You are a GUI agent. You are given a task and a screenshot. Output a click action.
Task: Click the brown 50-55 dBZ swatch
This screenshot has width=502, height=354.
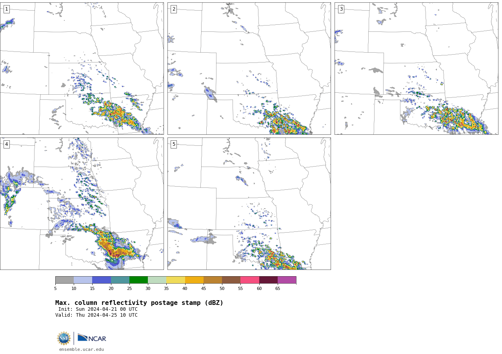click(231, 280)
